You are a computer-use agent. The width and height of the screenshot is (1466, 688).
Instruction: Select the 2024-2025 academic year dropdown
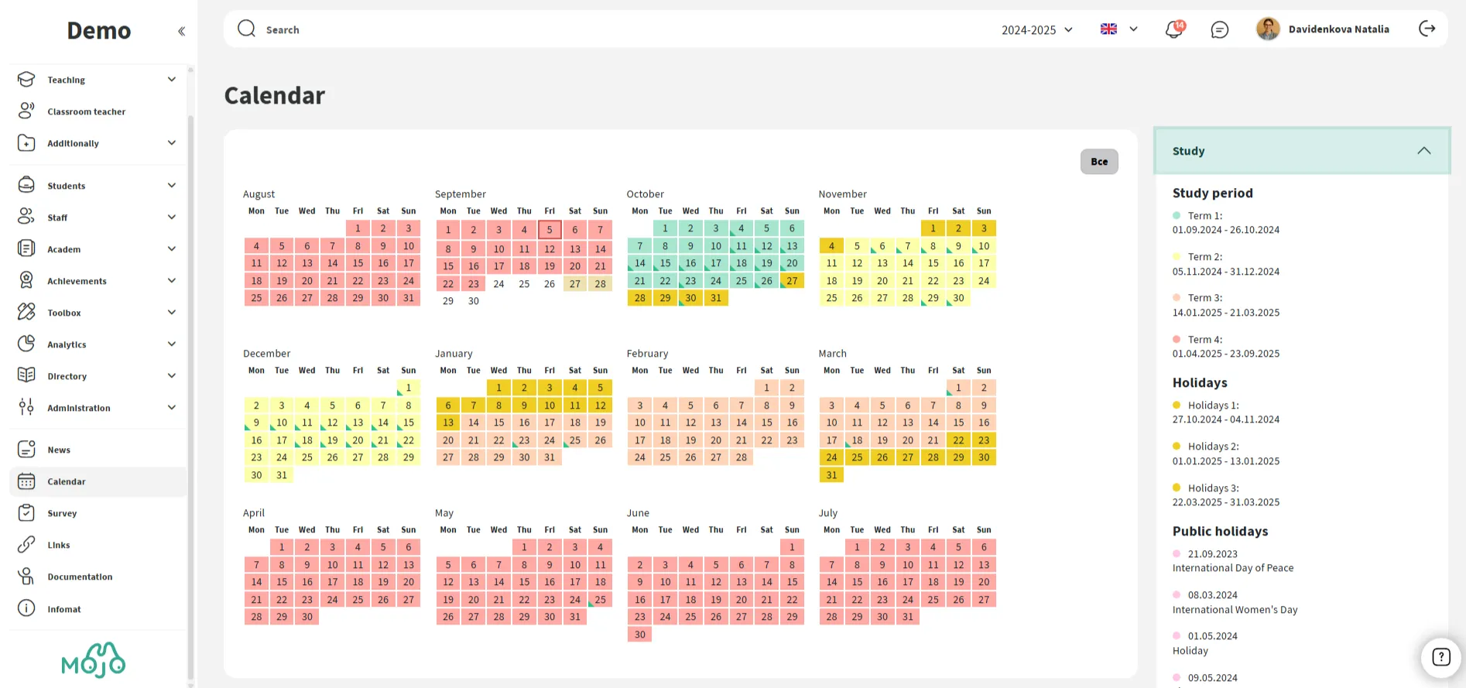(x=1036, y=29)
